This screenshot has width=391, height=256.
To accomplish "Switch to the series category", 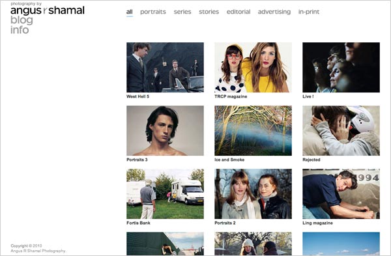I will (182, 12).
